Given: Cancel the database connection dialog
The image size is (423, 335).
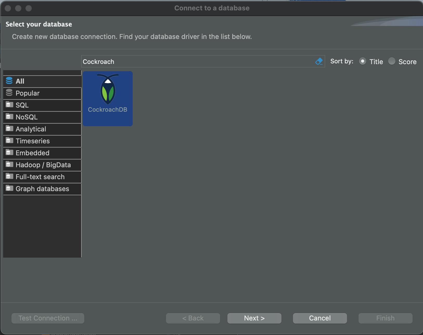Looking at the screenshot, I should click(x=320, y=318).
